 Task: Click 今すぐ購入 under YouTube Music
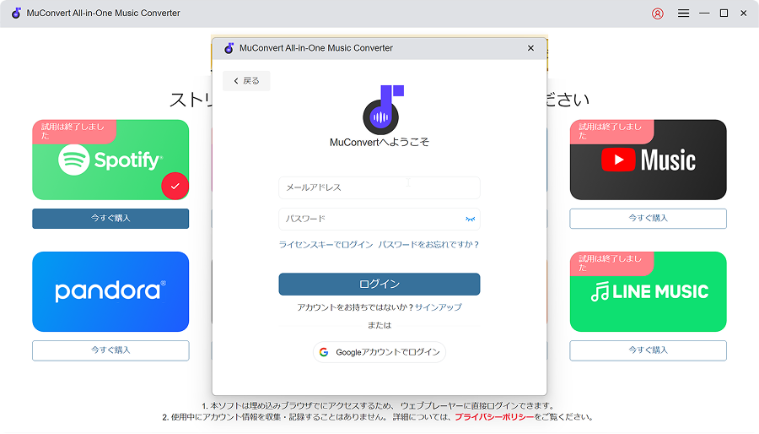click(x=649, y=219)
